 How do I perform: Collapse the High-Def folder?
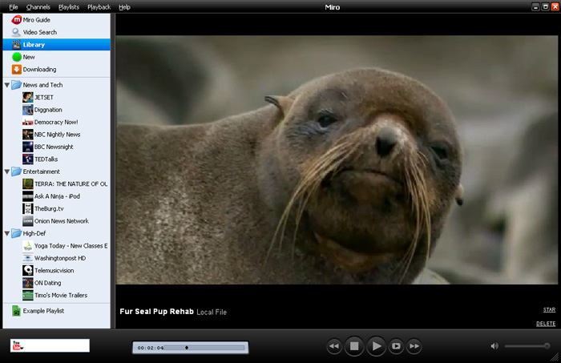tap(7, 233)
